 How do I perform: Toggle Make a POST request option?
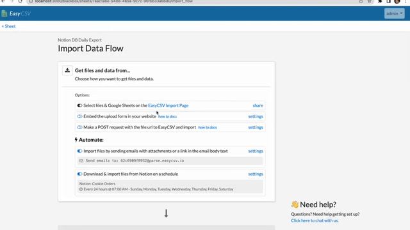coord(79,128)
